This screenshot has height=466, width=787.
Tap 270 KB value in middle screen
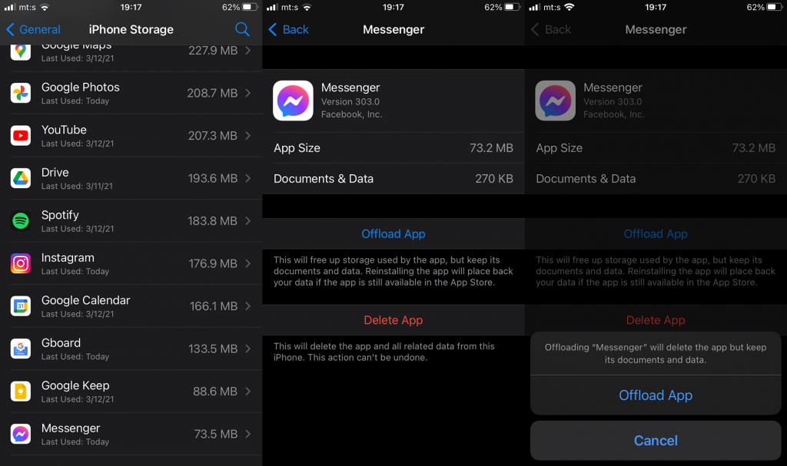tap(494, 179)
